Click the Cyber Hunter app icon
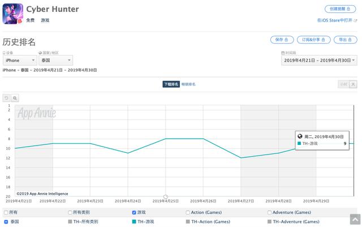This screenshot has height=227, width=362. 13,14
